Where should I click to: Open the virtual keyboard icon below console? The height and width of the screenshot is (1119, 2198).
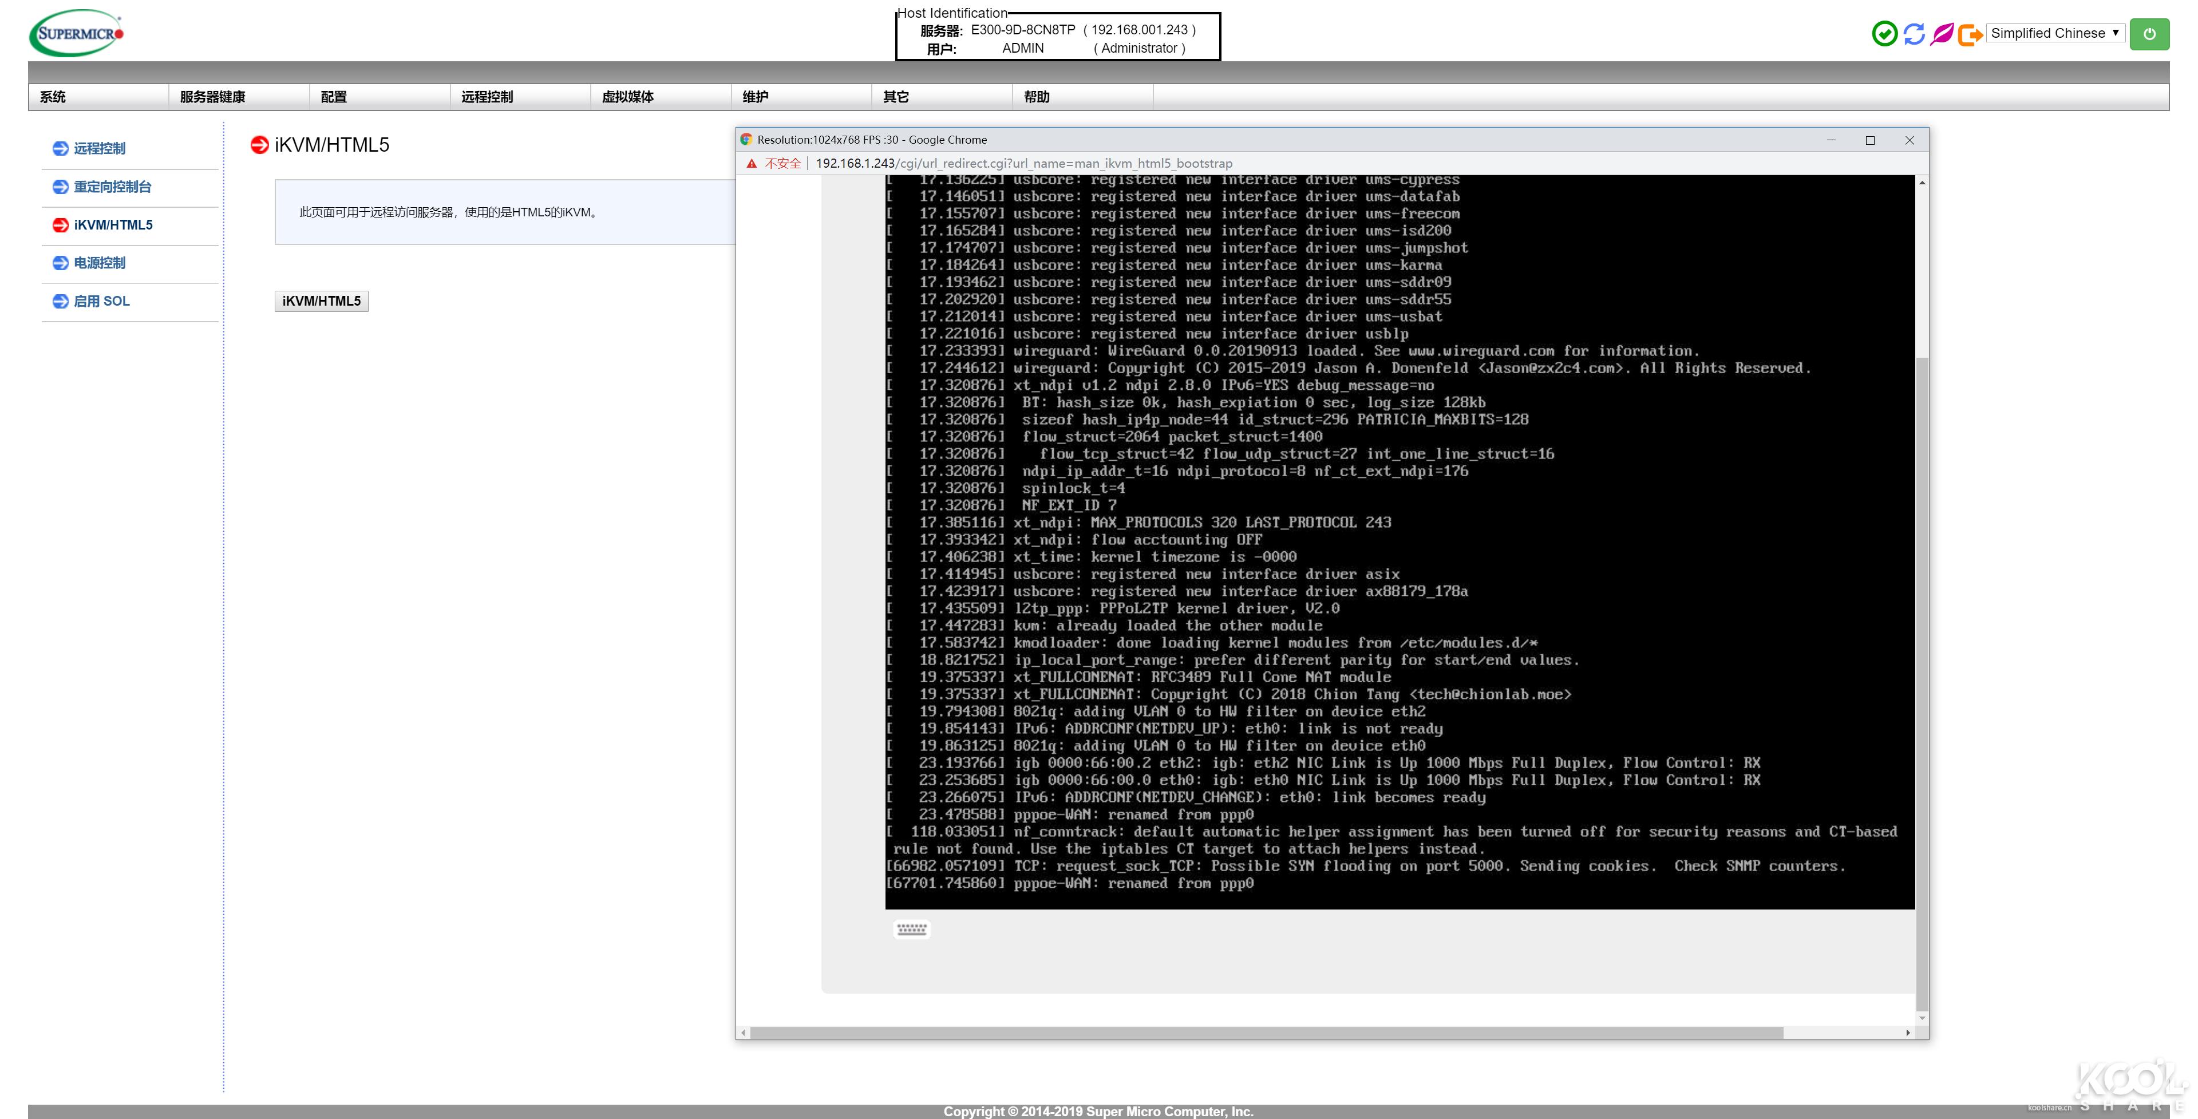coord(911,928)
